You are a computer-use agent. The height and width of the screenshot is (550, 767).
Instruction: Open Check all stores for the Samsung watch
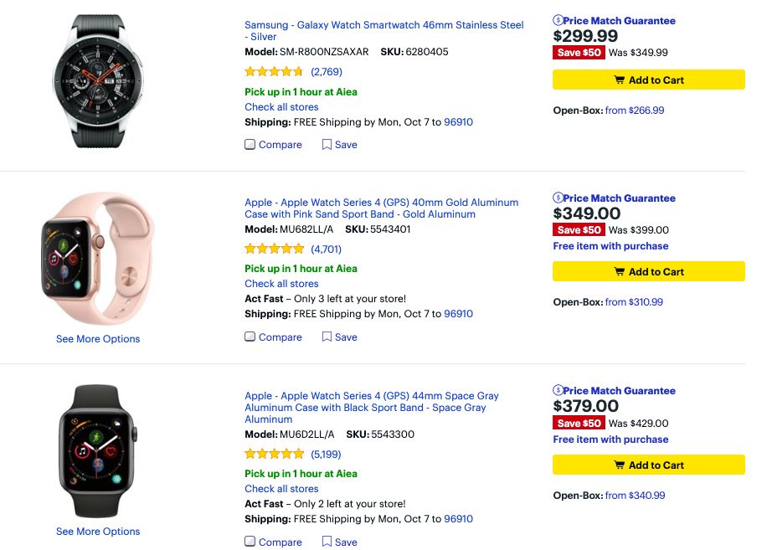(281, 107)
